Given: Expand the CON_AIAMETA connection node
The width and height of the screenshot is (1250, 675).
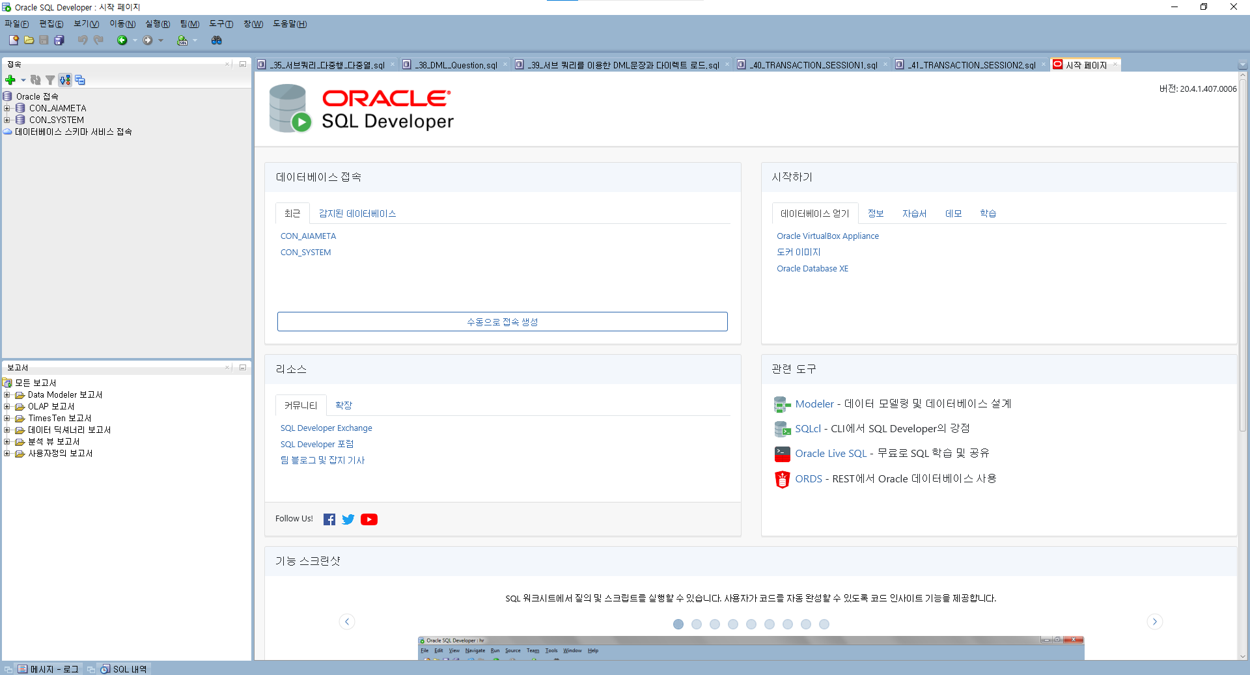Looking at the screenshot, I should (7, 108).
